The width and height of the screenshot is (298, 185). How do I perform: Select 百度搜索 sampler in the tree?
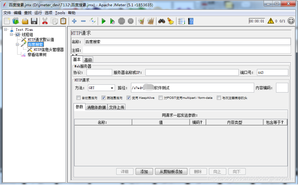click(35, 44)
